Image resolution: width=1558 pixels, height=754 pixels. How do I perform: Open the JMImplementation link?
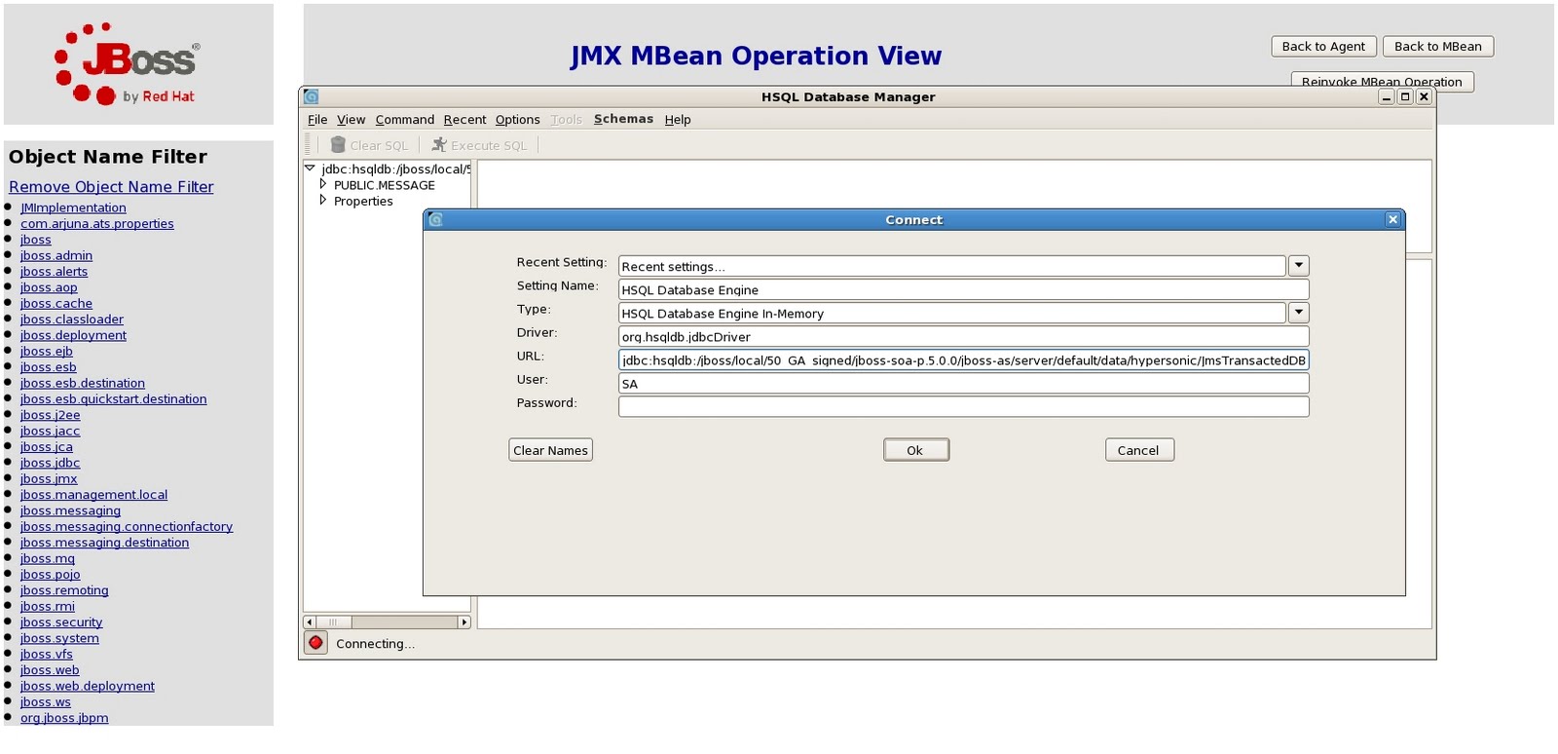tap(73, 207)
